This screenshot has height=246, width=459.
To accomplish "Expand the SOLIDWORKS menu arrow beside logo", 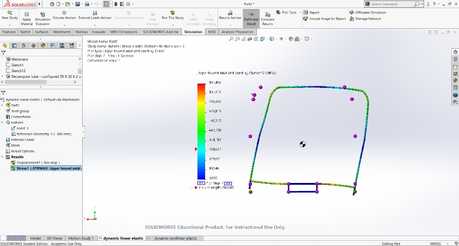I will 40,4.
